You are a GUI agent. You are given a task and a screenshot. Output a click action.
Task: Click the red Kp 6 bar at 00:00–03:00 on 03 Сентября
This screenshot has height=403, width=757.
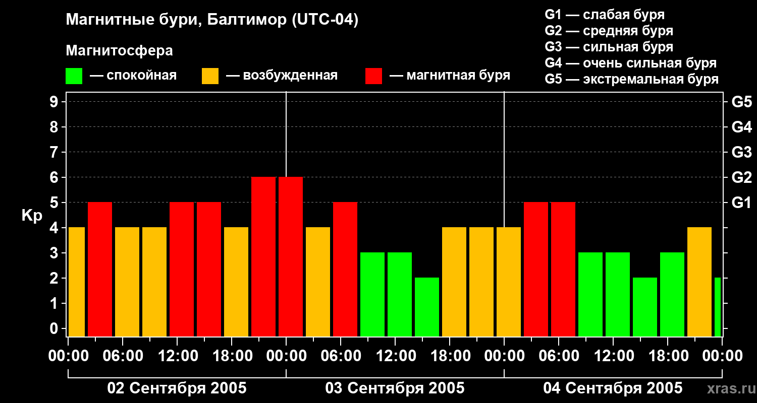click(x=291, y=256)
